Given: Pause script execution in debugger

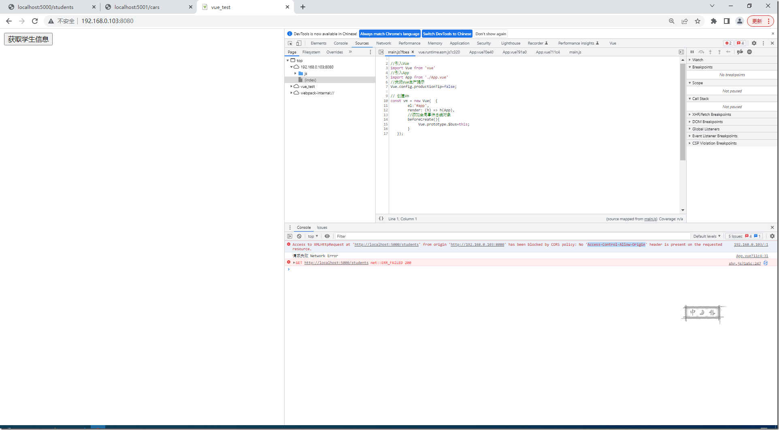Looking at the screenshot, I should pyautogui.click(x=692, y=52).
